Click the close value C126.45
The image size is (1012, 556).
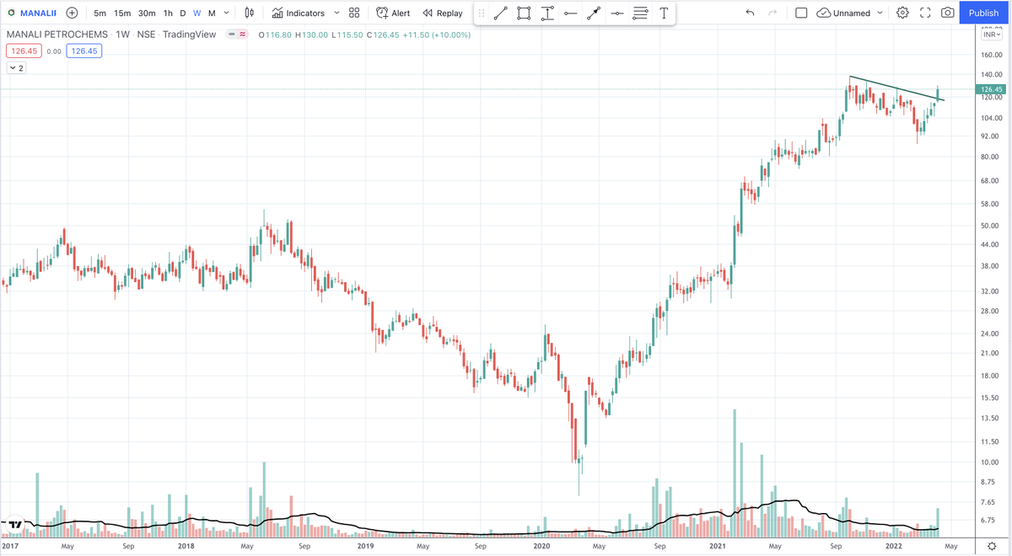tap(382, 35)
